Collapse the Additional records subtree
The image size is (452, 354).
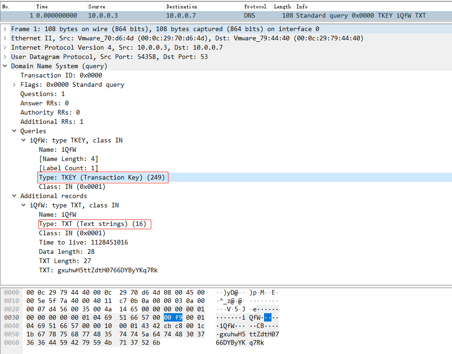pos(13,196)
